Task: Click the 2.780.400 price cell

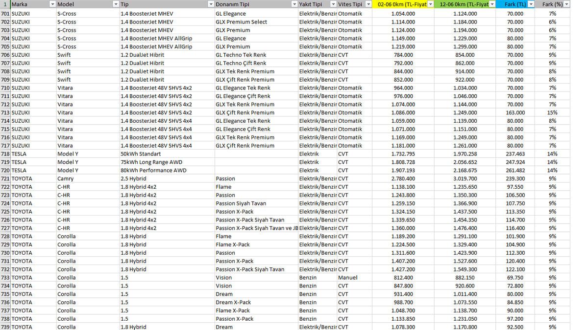Action: click(x=403, y=178)
